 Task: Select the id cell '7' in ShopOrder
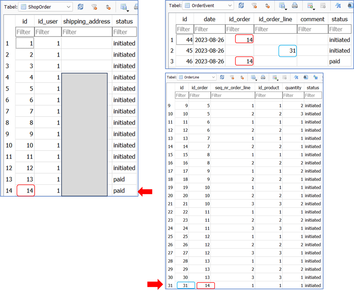pyautogui.click(x=25, y=111)
